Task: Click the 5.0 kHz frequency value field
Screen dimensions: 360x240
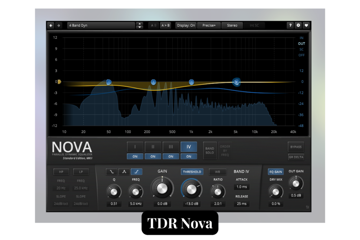Action: 136,203
